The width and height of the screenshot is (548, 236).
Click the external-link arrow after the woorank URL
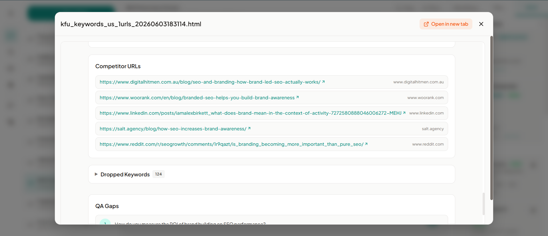point(297,97)
